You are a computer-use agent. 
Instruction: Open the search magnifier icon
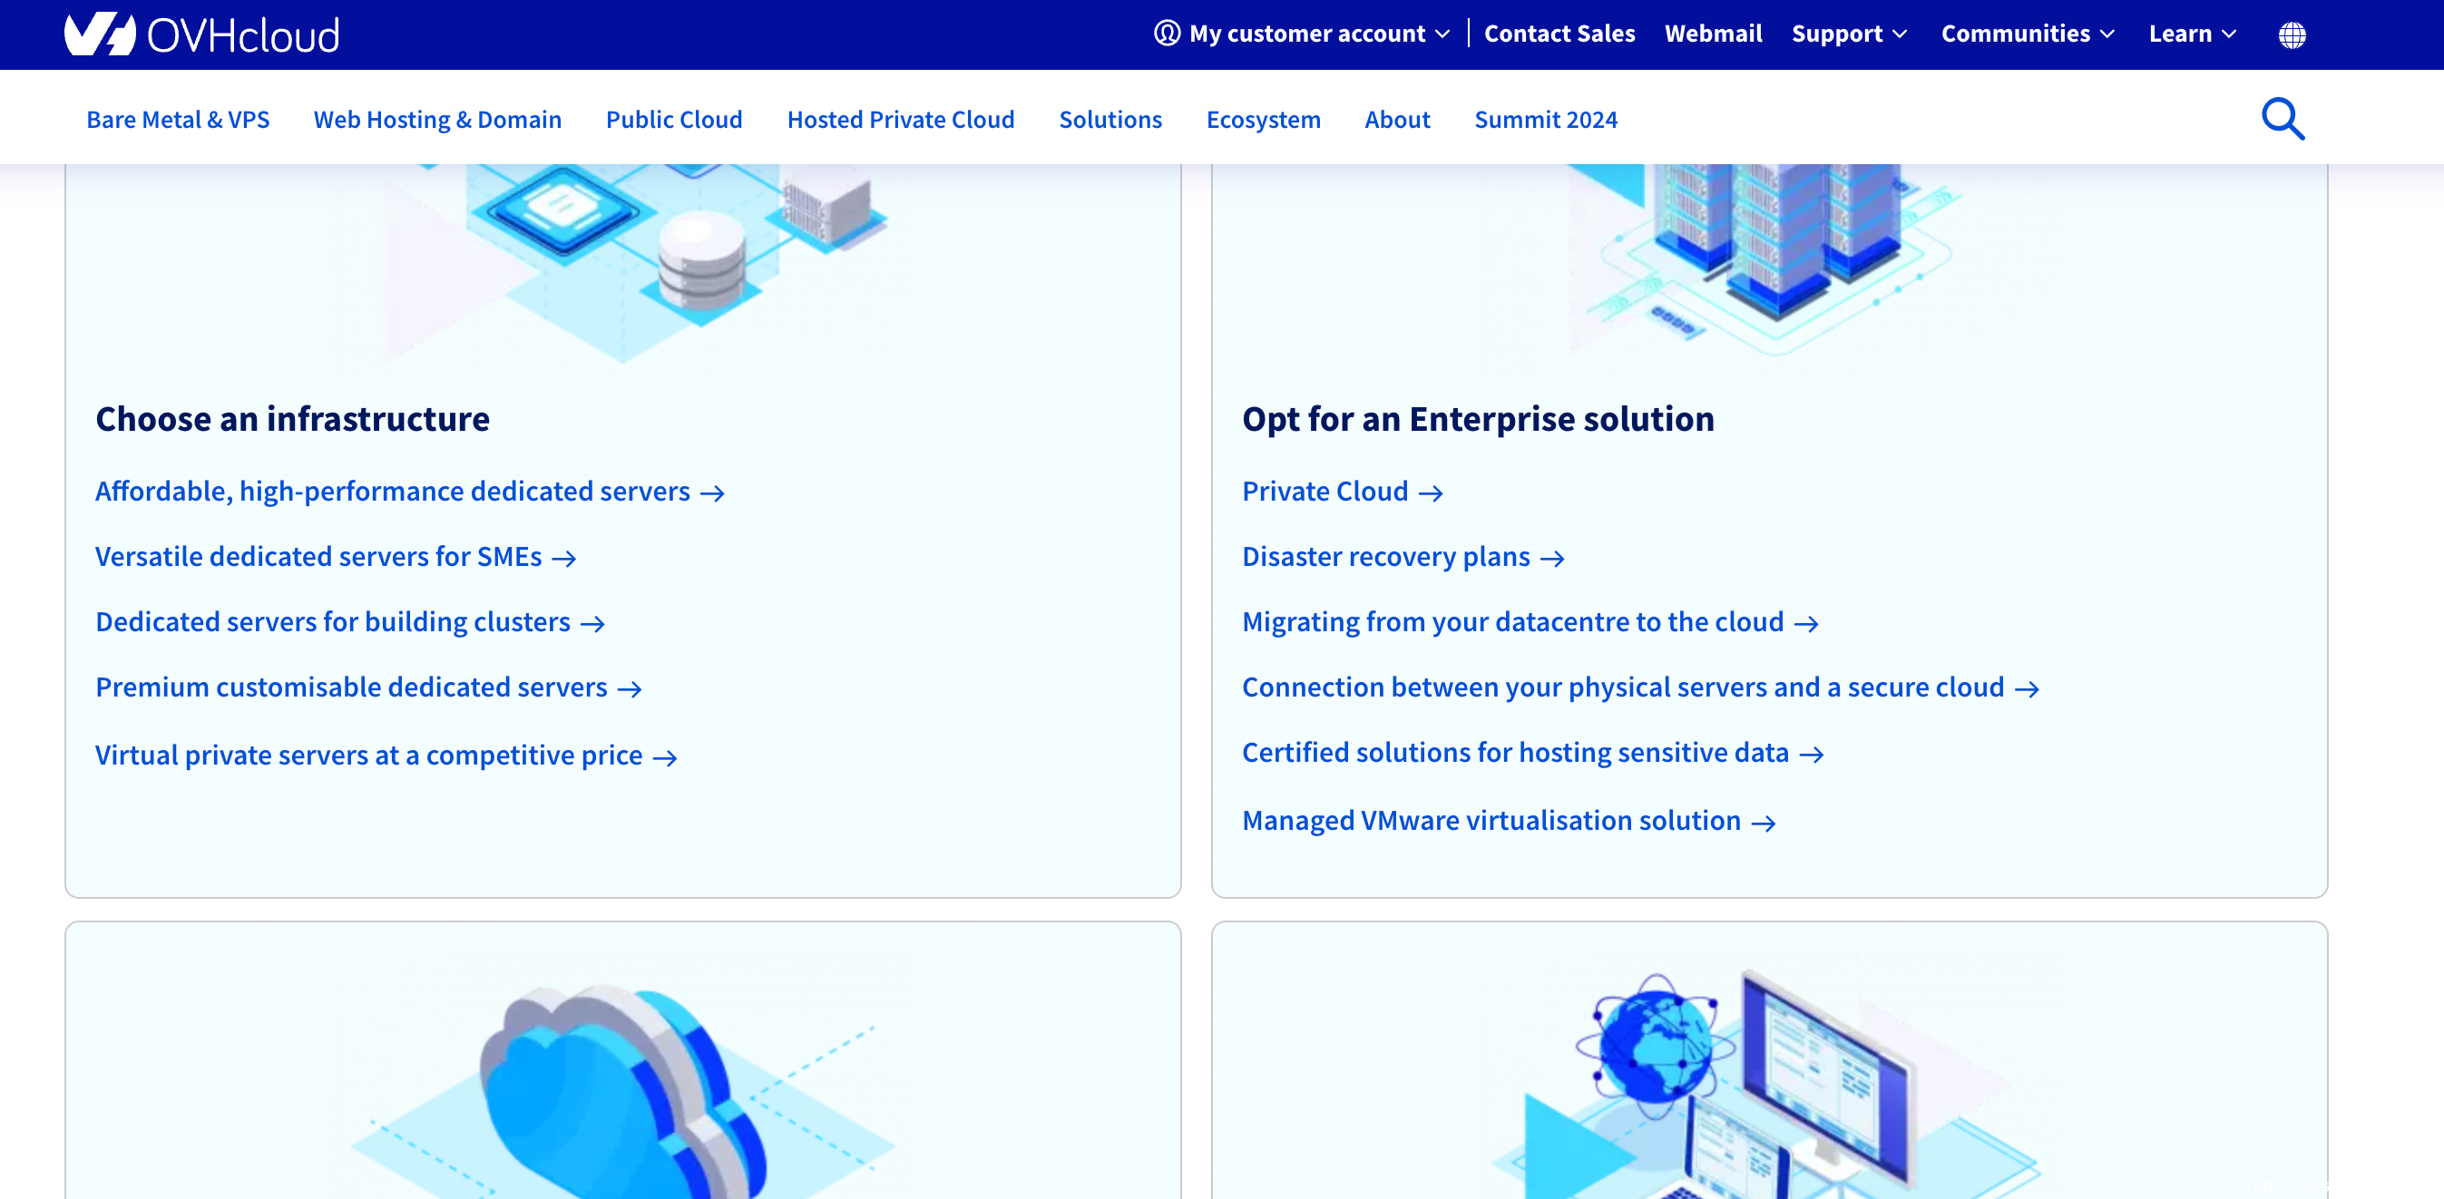click(2282, 120)
